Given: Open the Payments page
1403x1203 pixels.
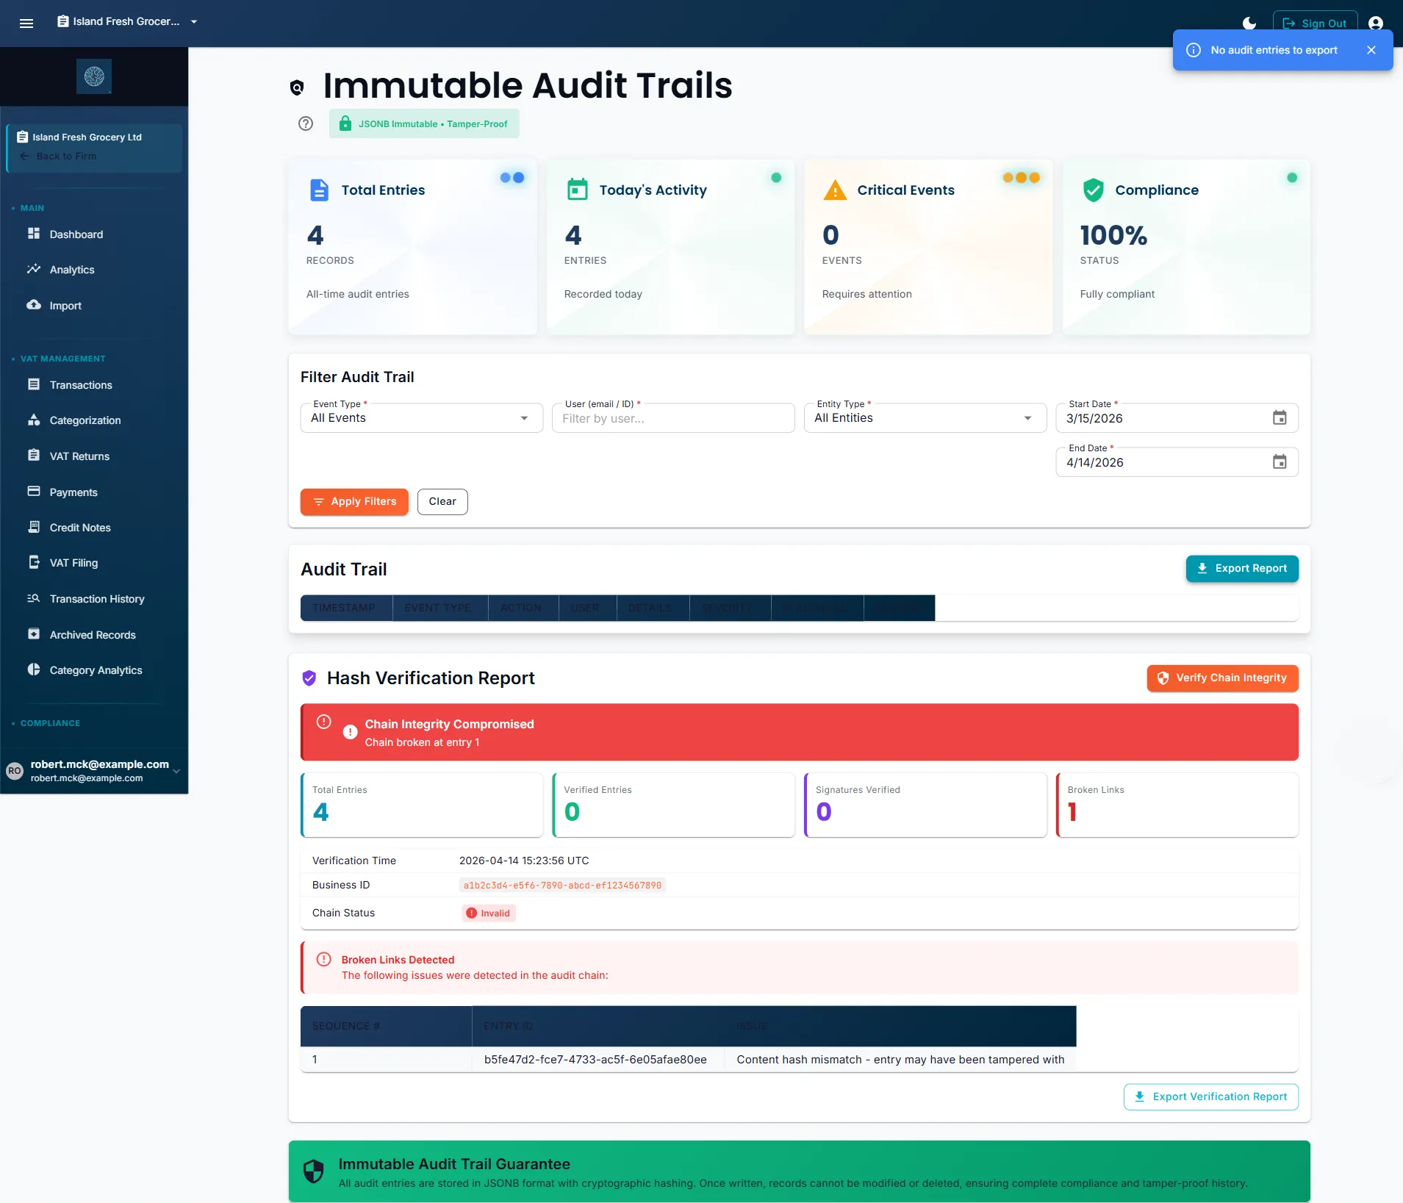Looking at the screenshot, I should coord(73,492).
